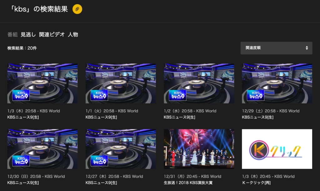The image size is (320, 191).
Task: Click the 12/30 (日) 20:58 - KBS World text
Action: (x=36, y=176)
